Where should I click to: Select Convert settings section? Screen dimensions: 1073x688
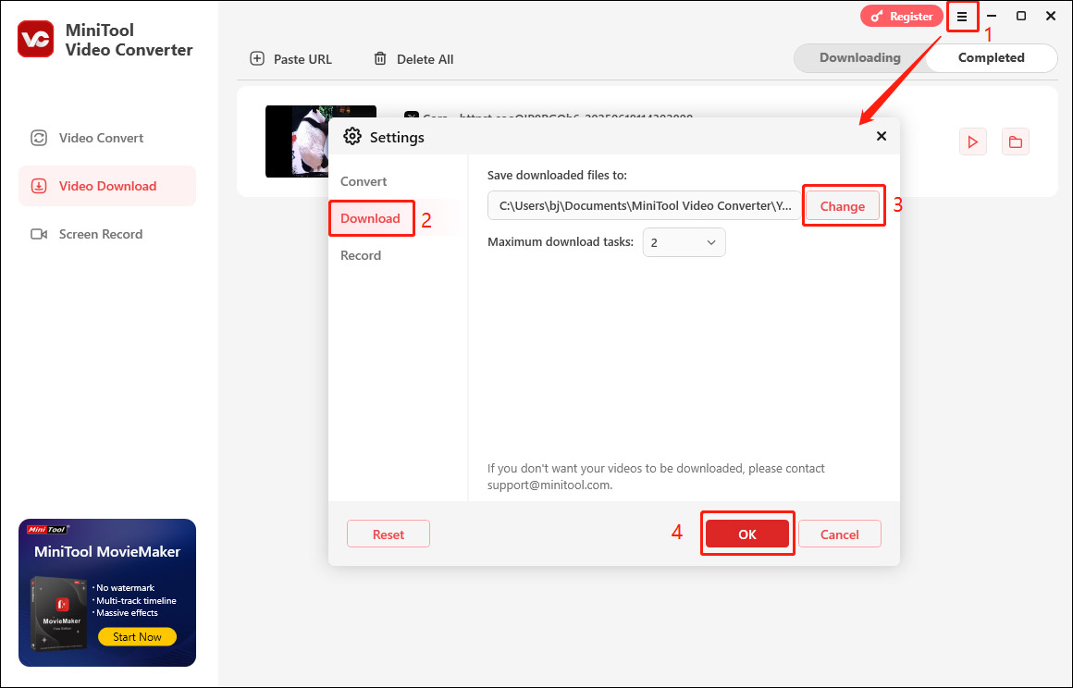pos(364,181)
